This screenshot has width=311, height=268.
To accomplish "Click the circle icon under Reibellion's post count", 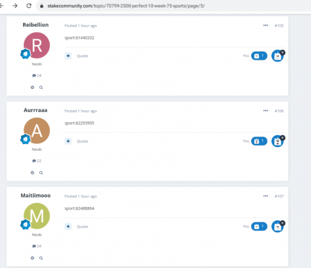I will (x=32, y=87).
